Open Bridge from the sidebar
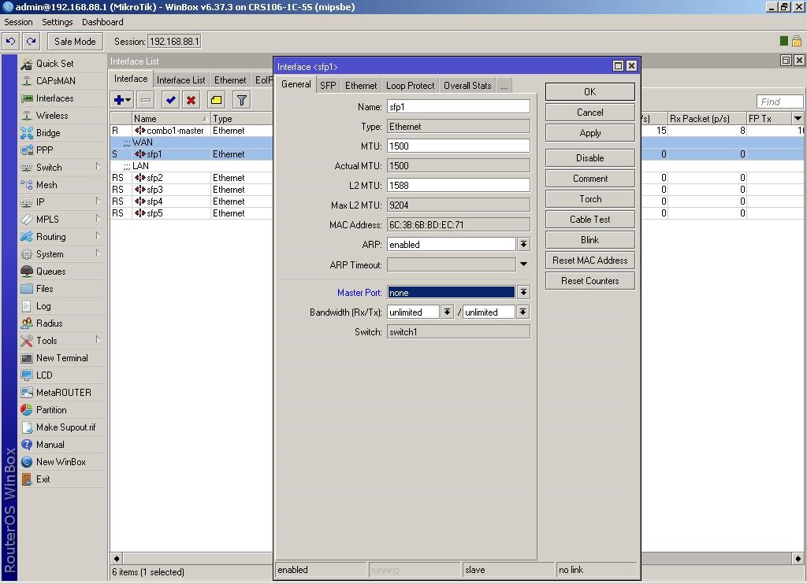Screen dimensions: 807x584 (47, 133)
